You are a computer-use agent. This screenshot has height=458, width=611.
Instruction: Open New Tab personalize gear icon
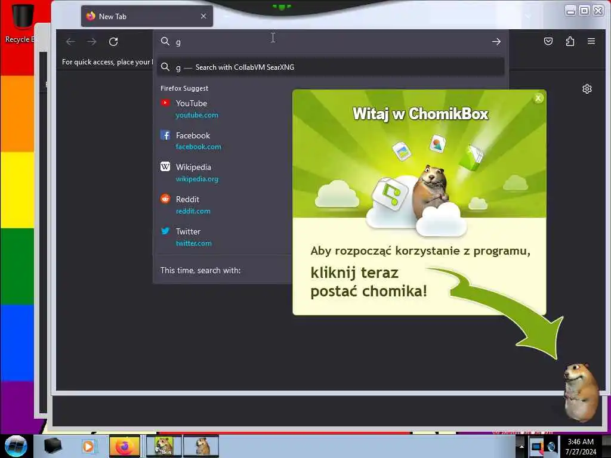click(x=587, y=89)
